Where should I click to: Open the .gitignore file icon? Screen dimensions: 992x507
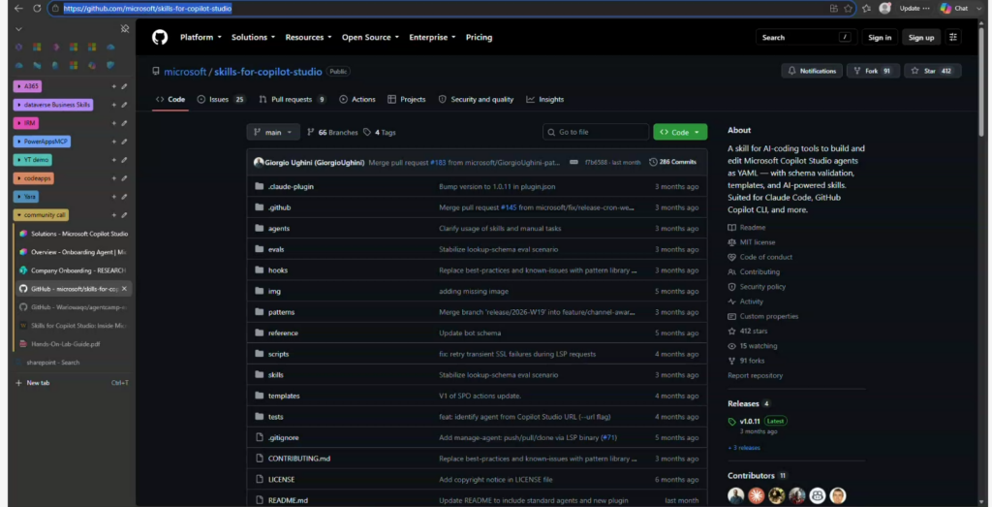click(259, 437)
